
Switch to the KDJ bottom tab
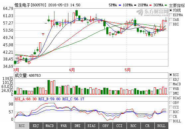coord(36,126)
